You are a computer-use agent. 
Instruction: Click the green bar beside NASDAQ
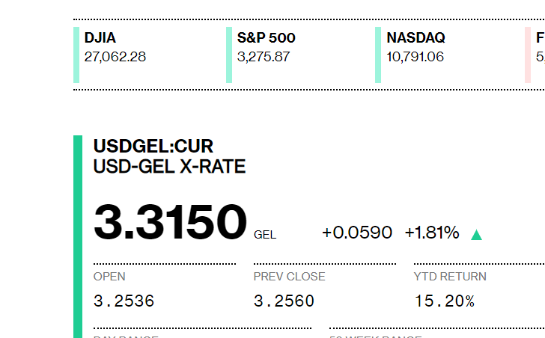point(378,55)
